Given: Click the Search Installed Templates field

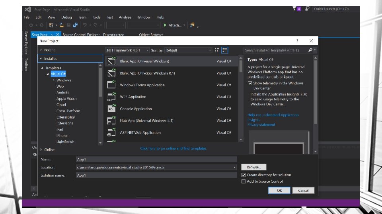Looking at the screenshot, I should (275, 50).
